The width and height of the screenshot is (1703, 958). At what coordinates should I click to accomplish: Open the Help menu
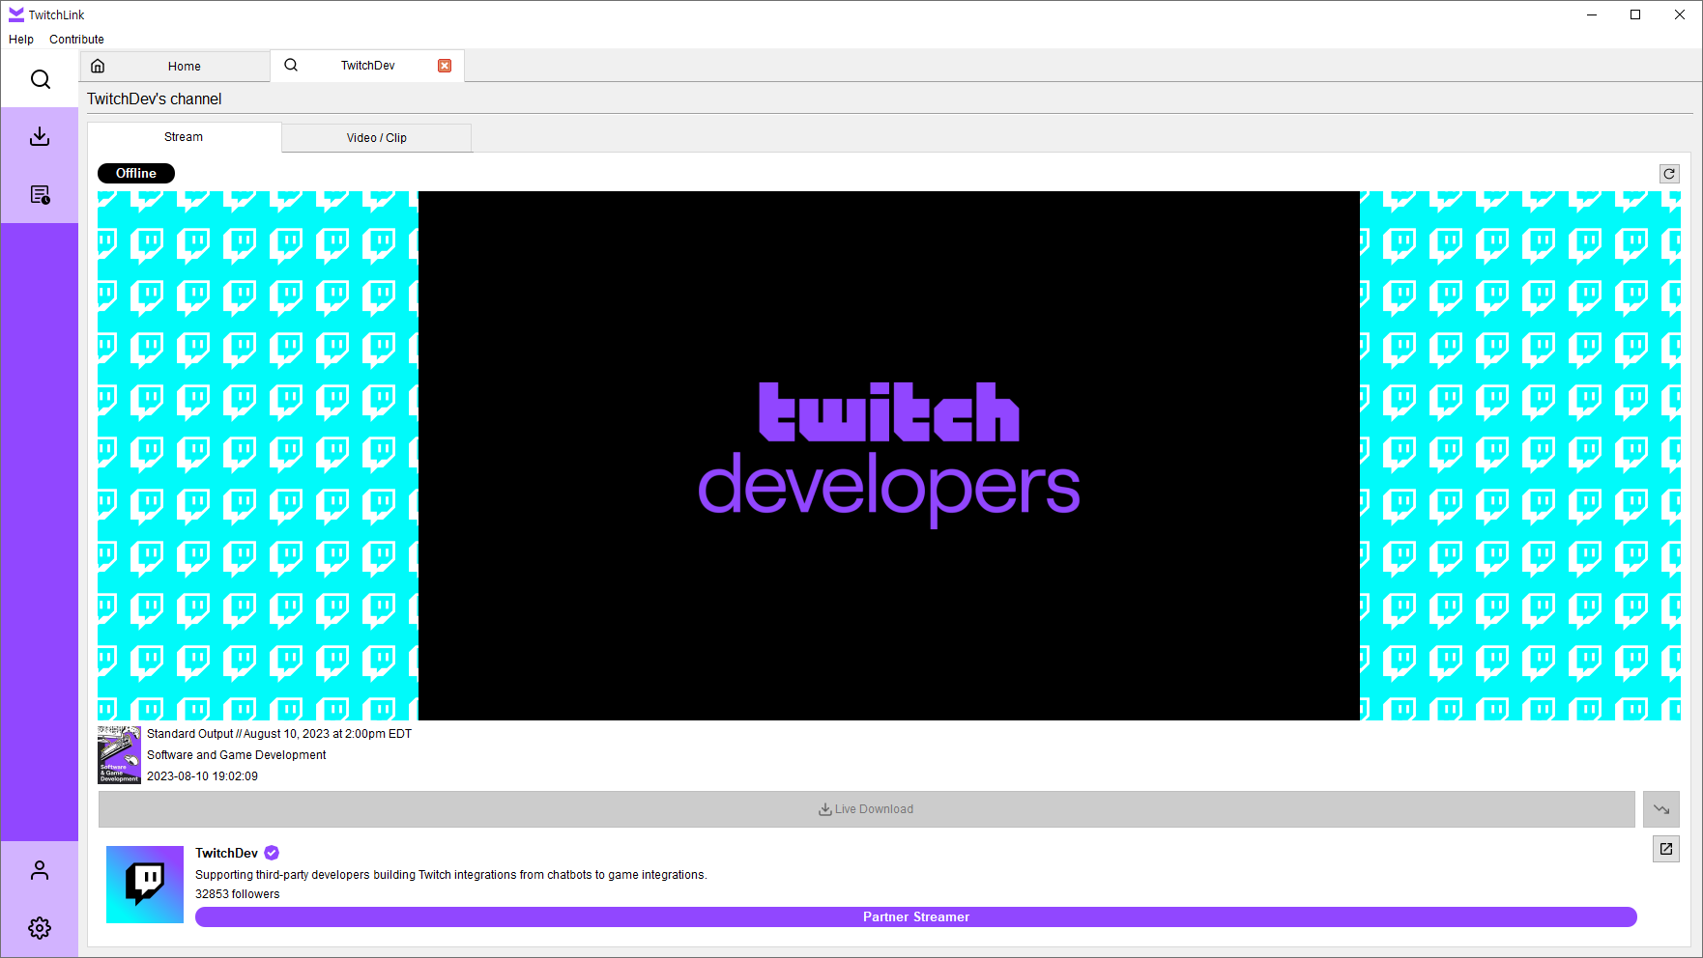[x=21, y=40]
